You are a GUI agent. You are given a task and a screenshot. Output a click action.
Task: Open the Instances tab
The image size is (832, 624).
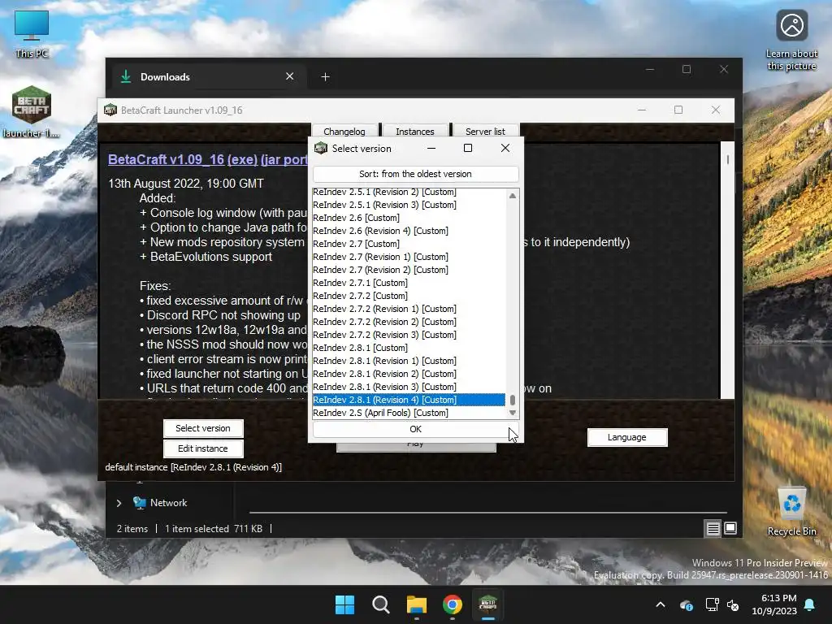(415, 131)
